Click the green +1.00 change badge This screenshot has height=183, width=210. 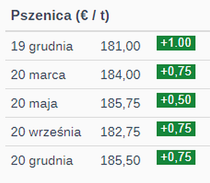pos(176,43)
